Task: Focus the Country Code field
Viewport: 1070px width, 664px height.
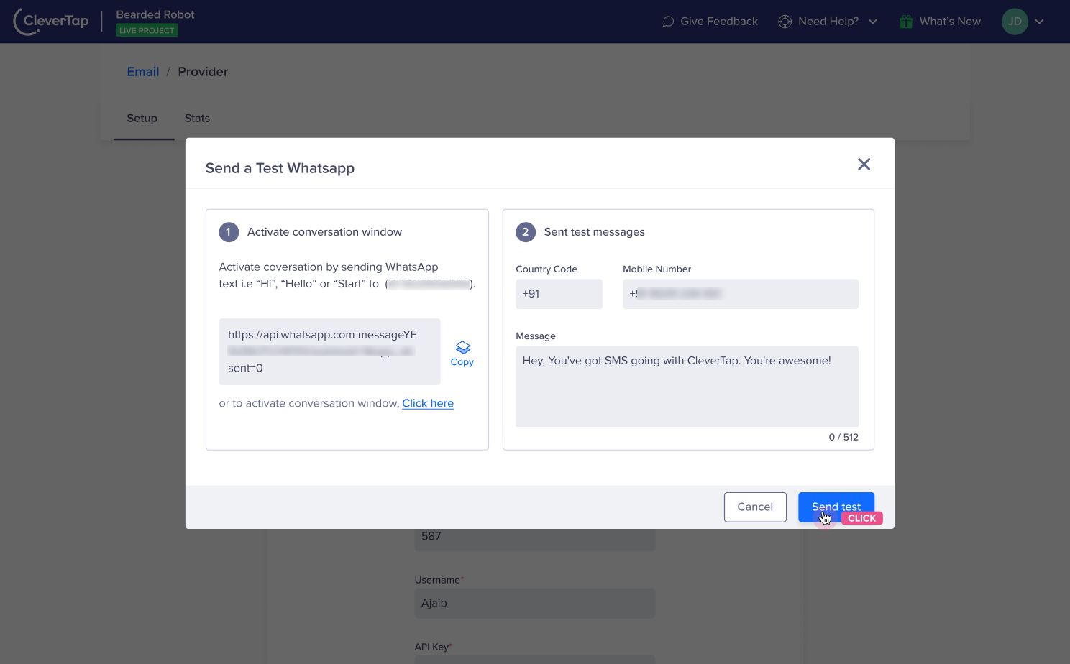Action: coord(559,294)
